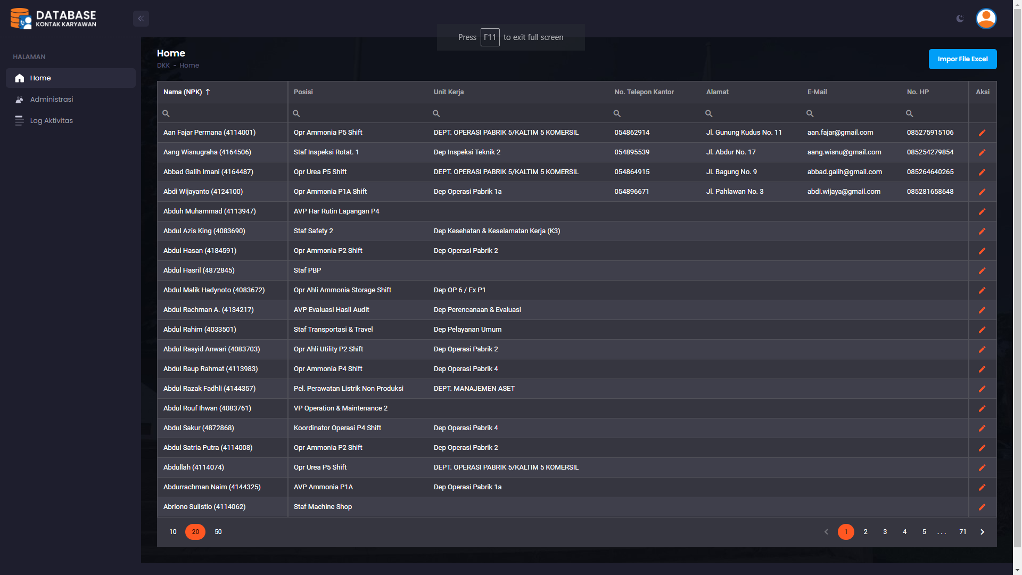The height and width of the screenshot is (575, 1022).
Task: Click the No. HP search filter field
Action: 935,113
